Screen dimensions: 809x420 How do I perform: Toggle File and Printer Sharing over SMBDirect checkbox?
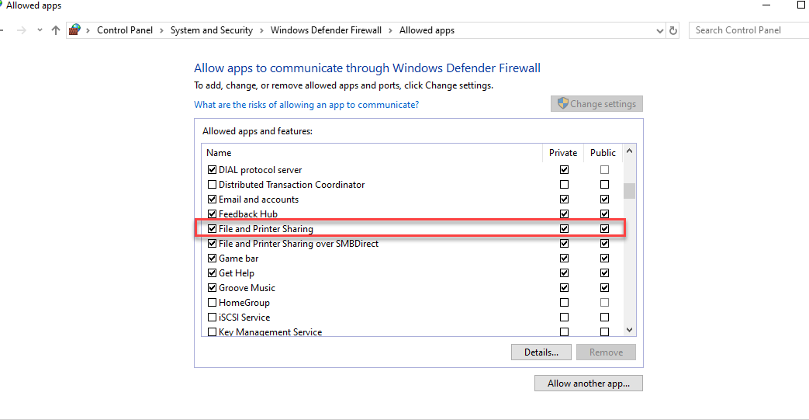click(212, 243)
